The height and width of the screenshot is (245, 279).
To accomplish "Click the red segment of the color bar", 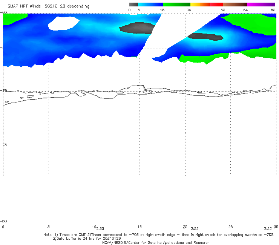I will point(216,5).
